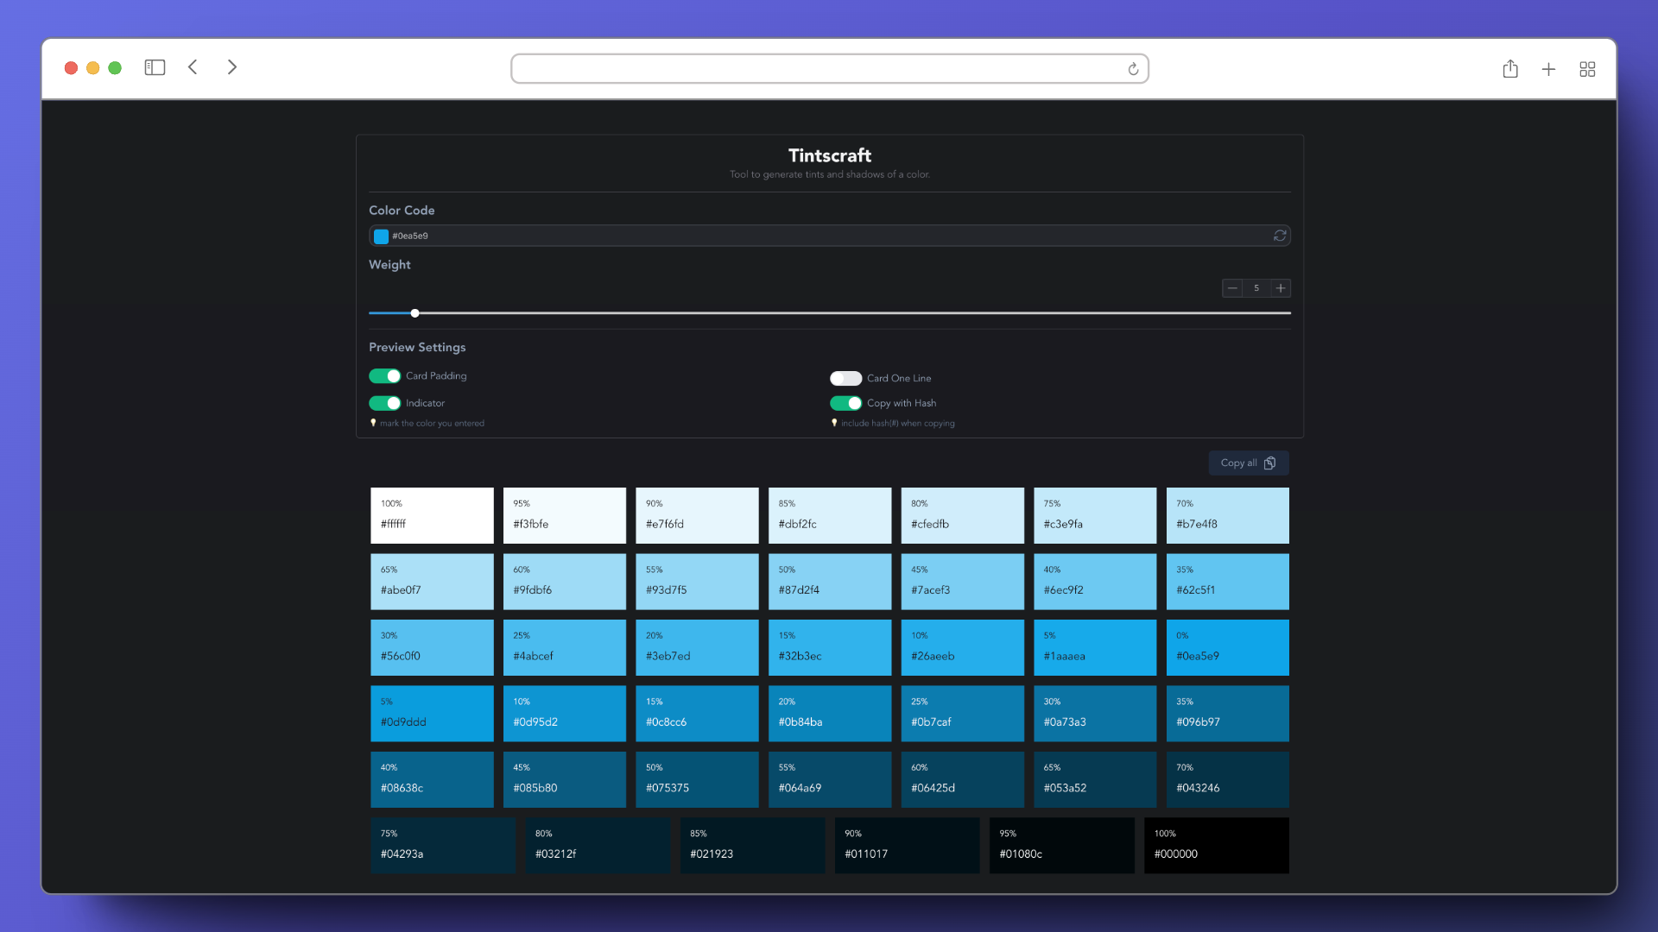Copy the #56c0f0 tint card

[432, 647]
